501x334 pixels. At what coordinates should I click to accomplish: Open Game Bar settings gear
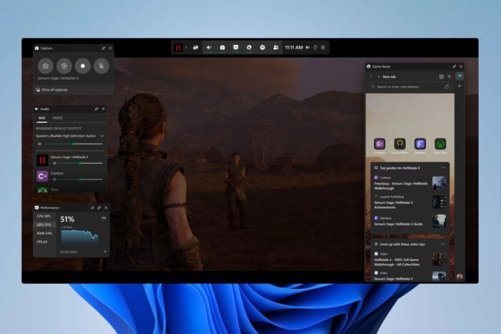pos(323,48)
